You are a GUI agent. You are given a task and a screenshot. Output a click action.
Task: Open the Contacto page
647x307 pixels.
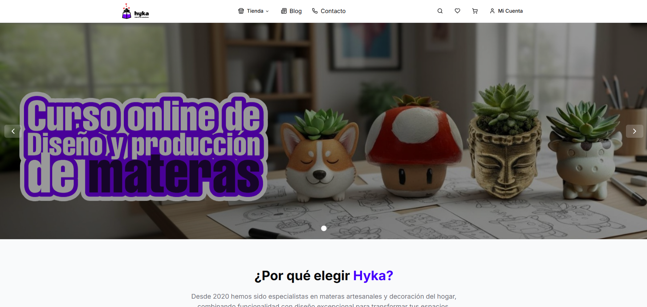[x=329, y=11]
